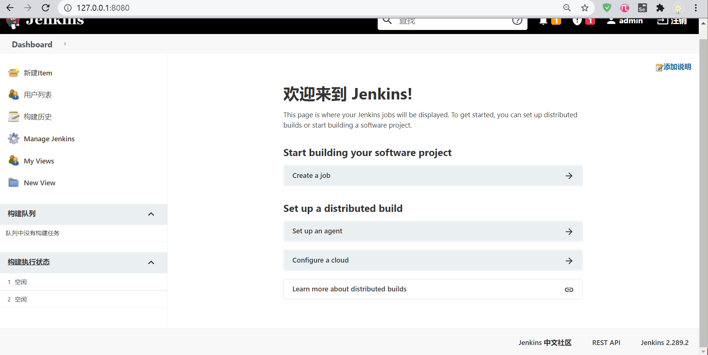Click the admin user icon

[611, 21]
